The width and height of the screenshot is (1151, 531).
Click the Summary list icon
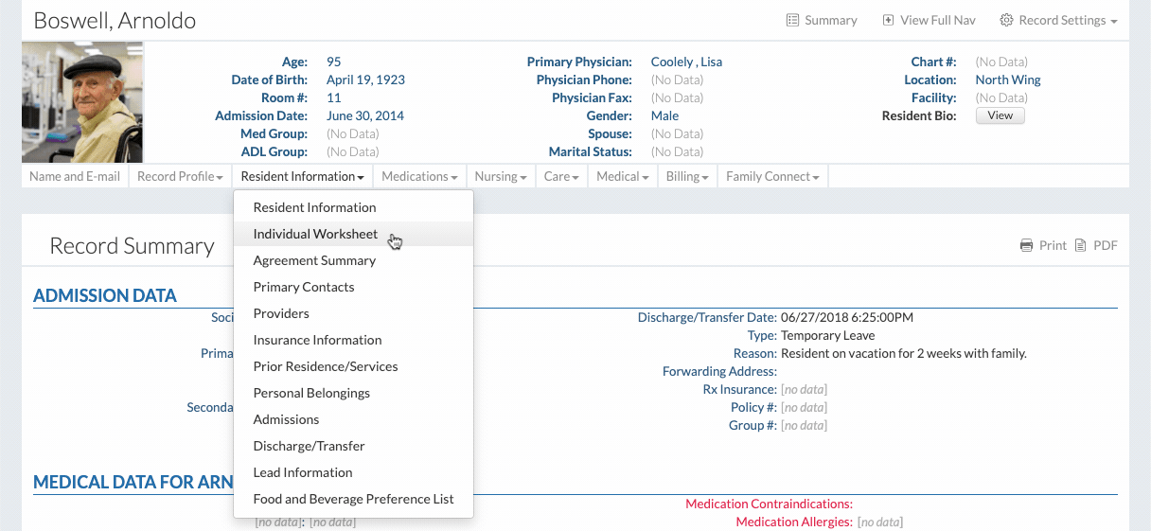tap(792, 20)
